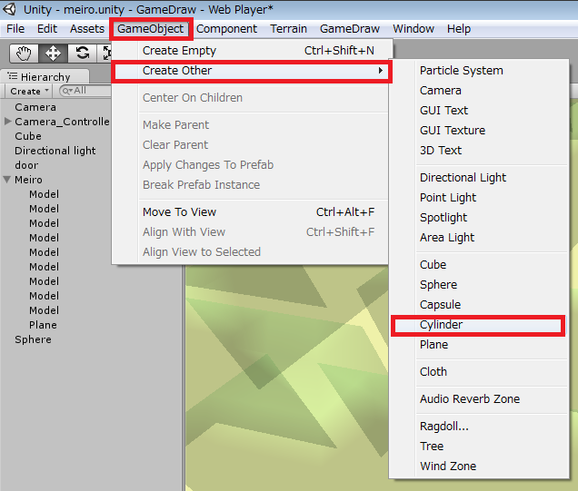Create a Camera from submenu

point(479,90)
